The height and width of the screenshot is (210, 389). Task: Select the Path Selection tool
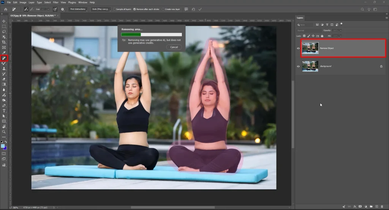[x=4, y=116]
